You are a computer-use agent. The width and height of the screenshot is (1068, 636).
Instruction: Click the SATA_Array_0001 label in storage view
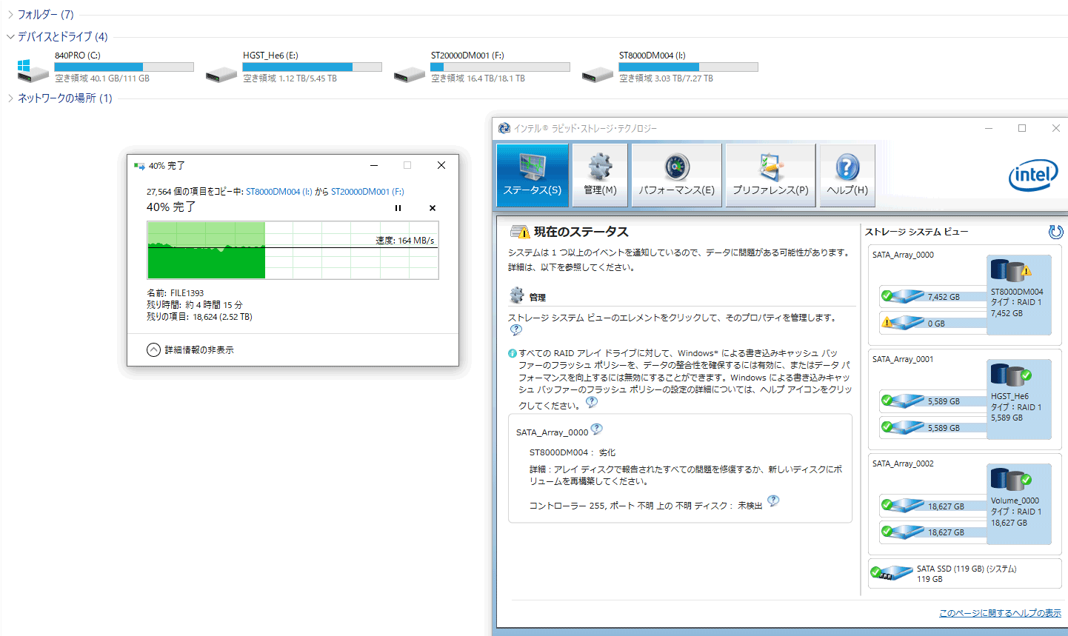(x=903, y=359)
